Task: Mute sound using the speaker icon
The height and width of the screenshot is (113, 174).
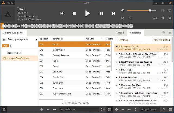Action: tap(122, 10)
